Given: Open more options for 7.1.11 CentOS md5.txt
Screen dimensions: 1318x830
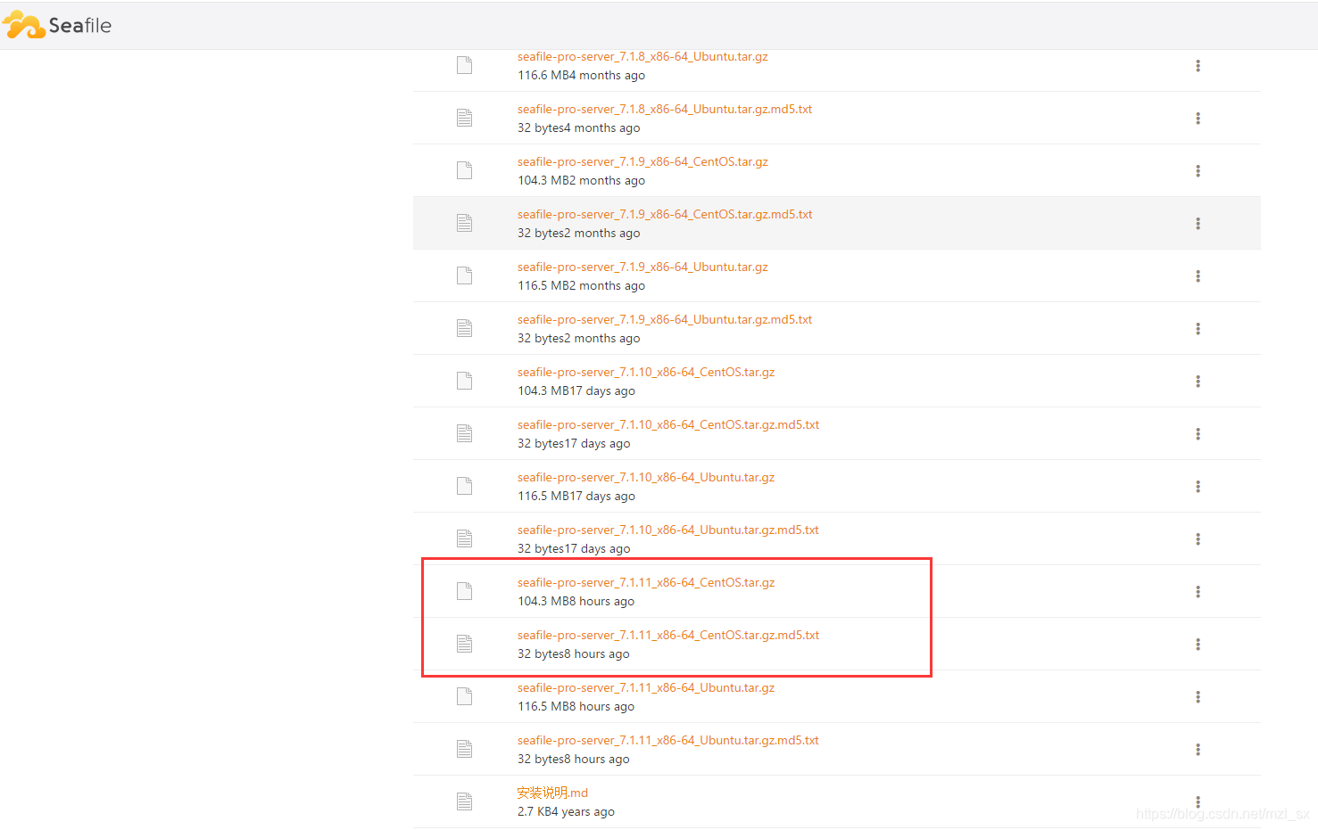Looking at the screenshot, I should (x=1198, y=645).
